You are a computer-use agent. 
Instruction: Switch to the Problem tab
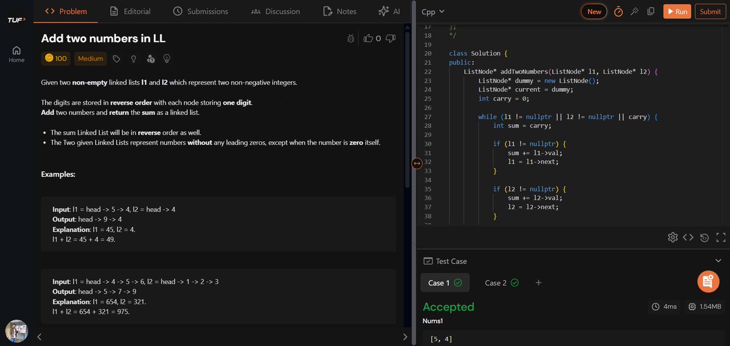(x=66, y=12)
